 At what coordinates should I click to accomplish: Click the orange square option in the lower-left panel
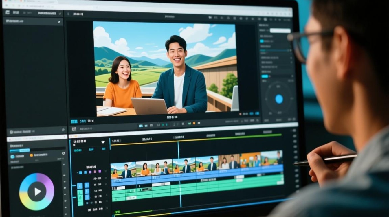click(x=31, y=155)
